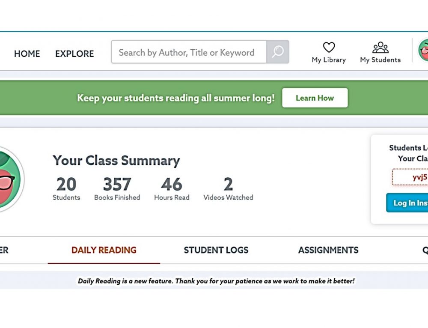
Task: Click the Learn How button
Action: (x=315, y=98)
